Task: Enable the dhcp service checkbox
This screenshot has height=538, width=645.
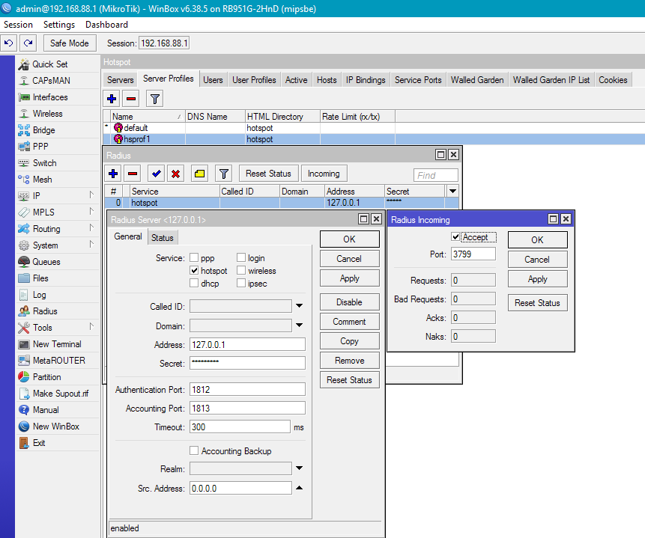Action: (x=194, y=283)
